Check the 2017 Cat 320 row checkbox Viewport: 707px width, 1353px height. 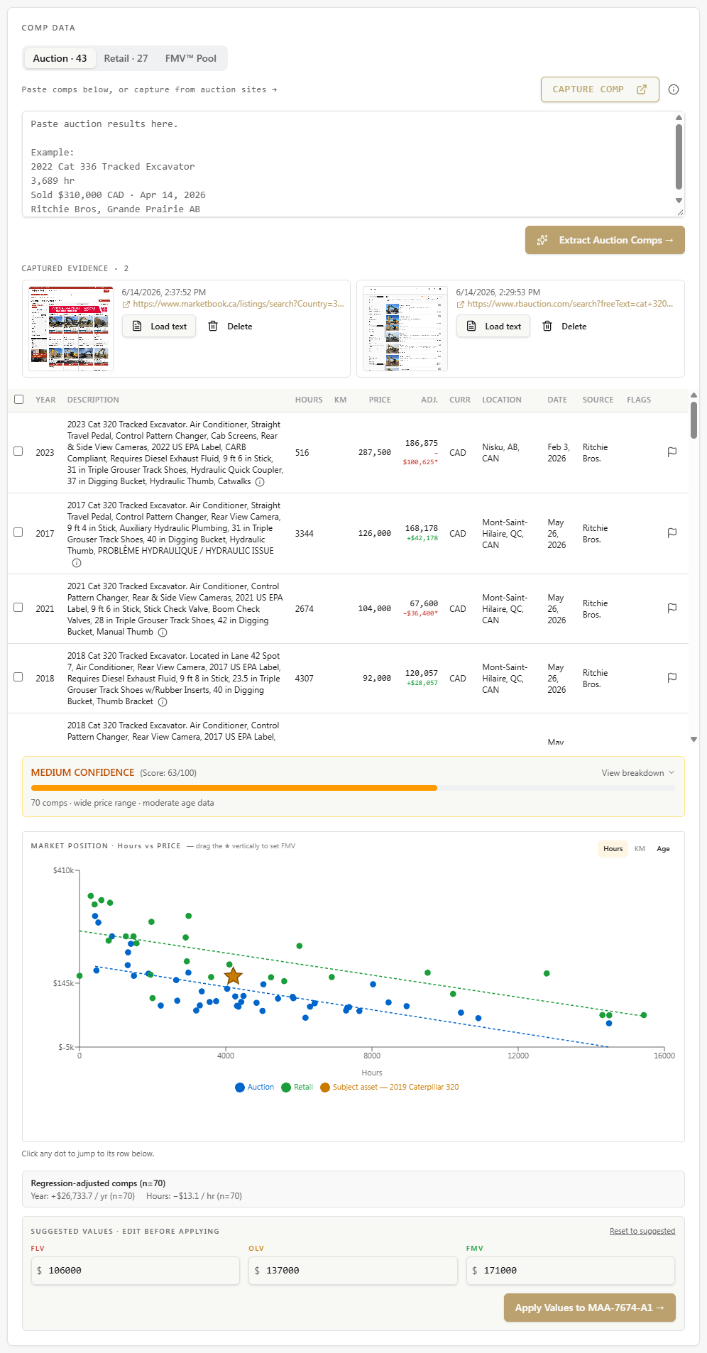[x=18, y=532]
